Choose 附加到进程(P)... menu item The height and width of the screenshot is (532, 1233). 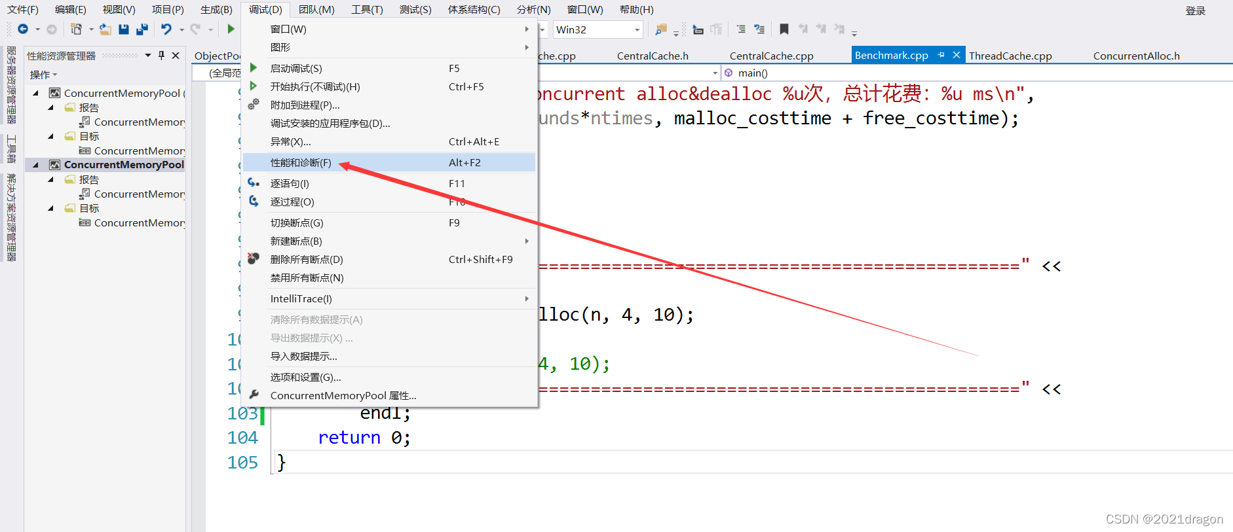point(389,105)
